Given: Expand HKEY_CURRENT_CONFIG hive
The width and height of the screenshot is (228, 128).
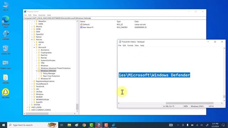Looking at the screenshot, I should tap(27, 110).
